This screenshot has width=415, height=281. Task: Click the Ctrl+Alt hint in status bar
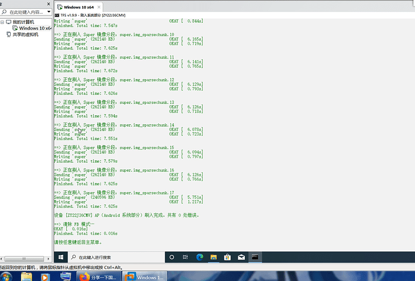tap(113, 268)
